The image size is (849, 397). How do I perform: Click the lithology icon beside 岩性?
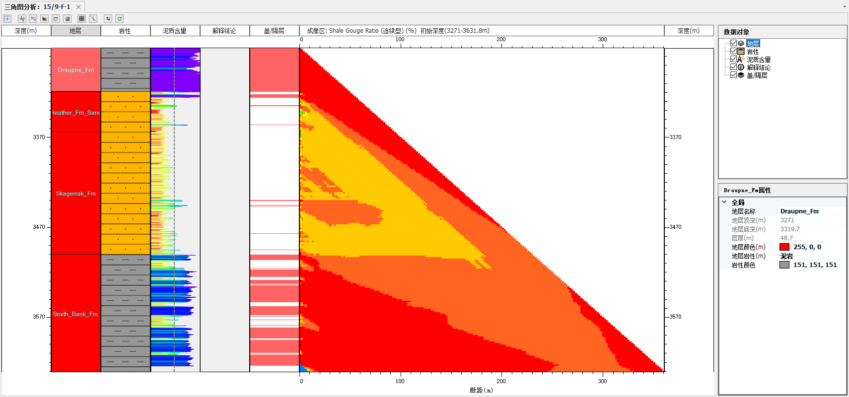(741, 51)
